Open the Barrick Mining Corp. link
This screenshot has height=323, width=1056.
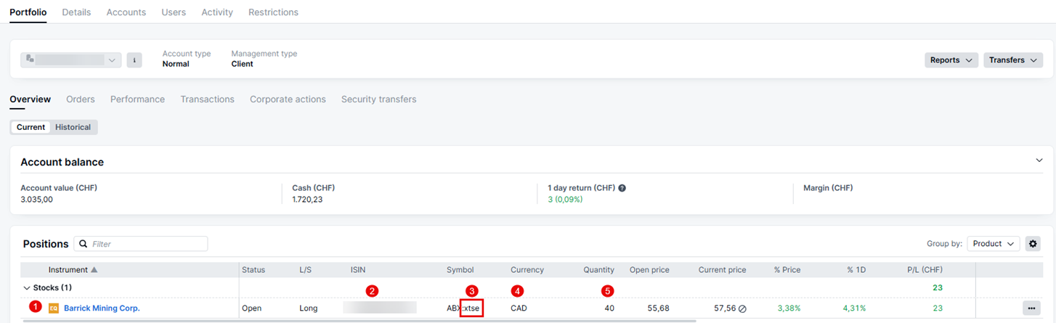click(102, 308)
